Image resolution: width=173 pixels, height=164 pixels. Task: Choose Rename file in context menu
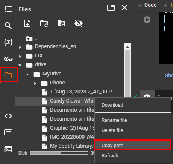[133, 120]
